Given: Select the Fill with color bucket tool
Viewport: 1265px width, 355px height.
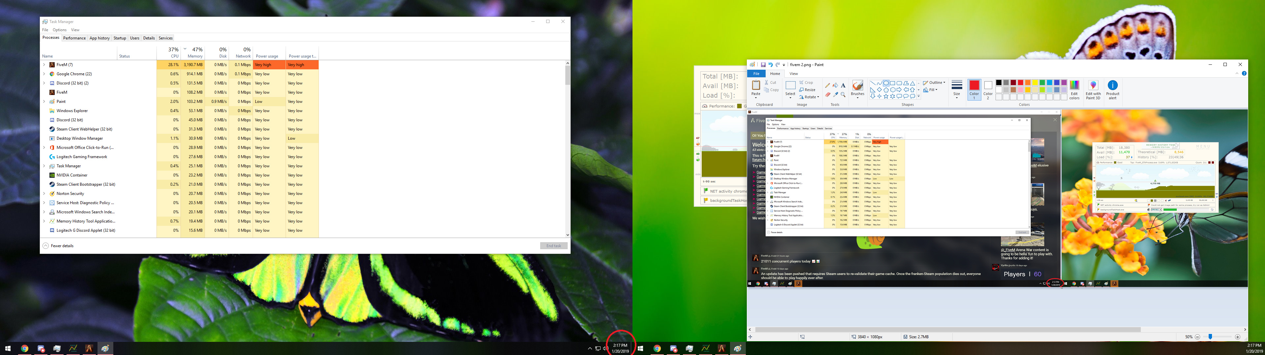Looking at the screenshot, I should pos(835,85).
